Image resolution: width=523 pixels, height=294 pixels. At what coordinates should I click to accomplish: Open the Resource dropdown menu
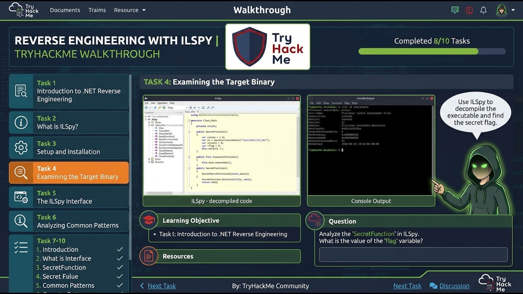coord(130,10)
